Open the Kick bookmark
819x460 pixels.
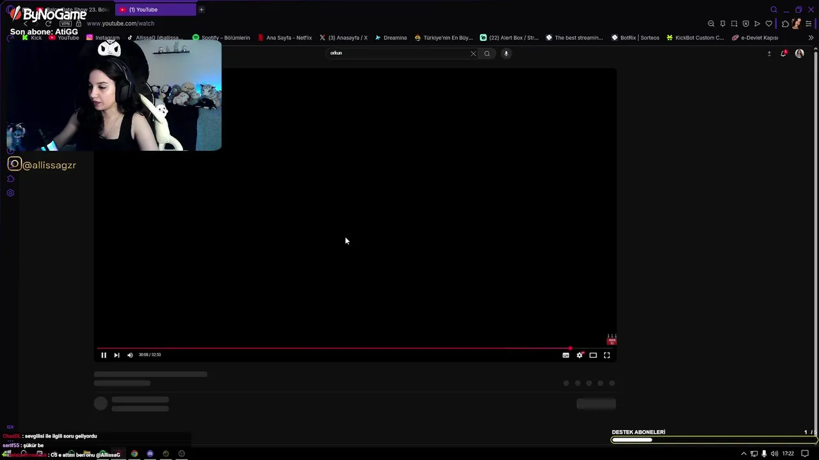pos(31,38)
